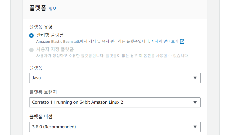
Task: Click the 사용자가 생성하고 소유한 description text
Action: [x=113, y=56]
